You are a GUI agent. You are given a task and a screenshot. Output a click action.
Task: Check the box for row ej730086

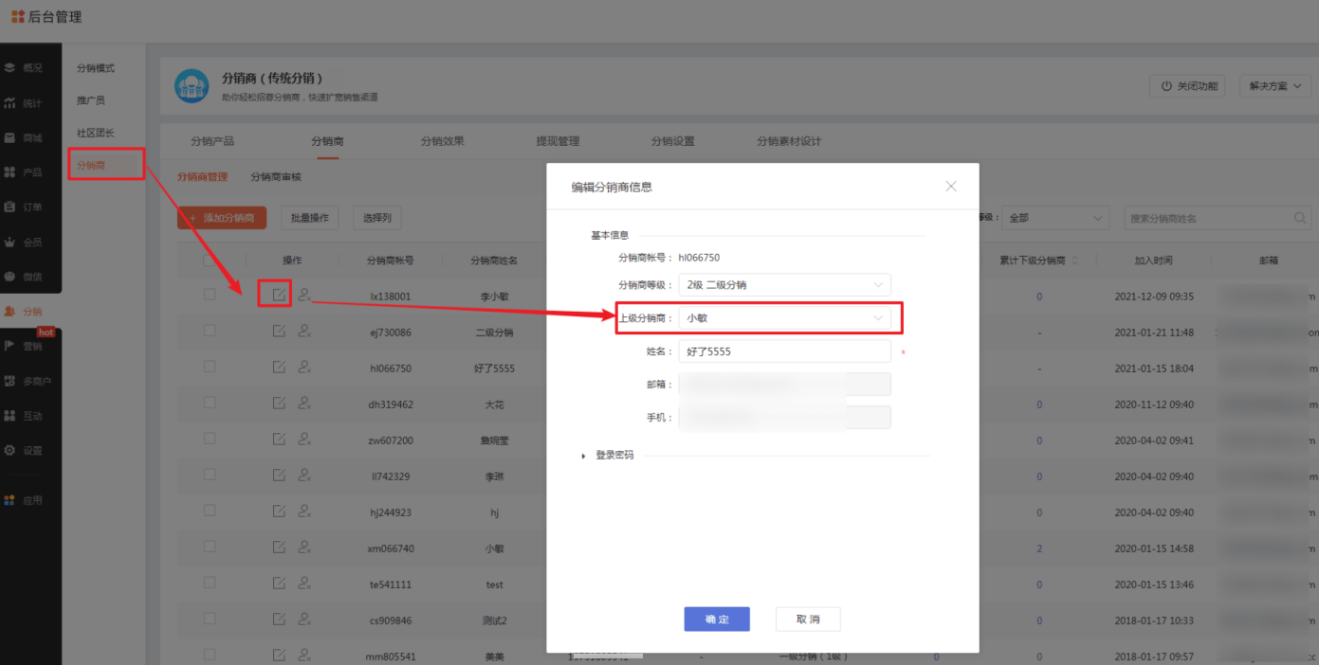pos(210,331)
